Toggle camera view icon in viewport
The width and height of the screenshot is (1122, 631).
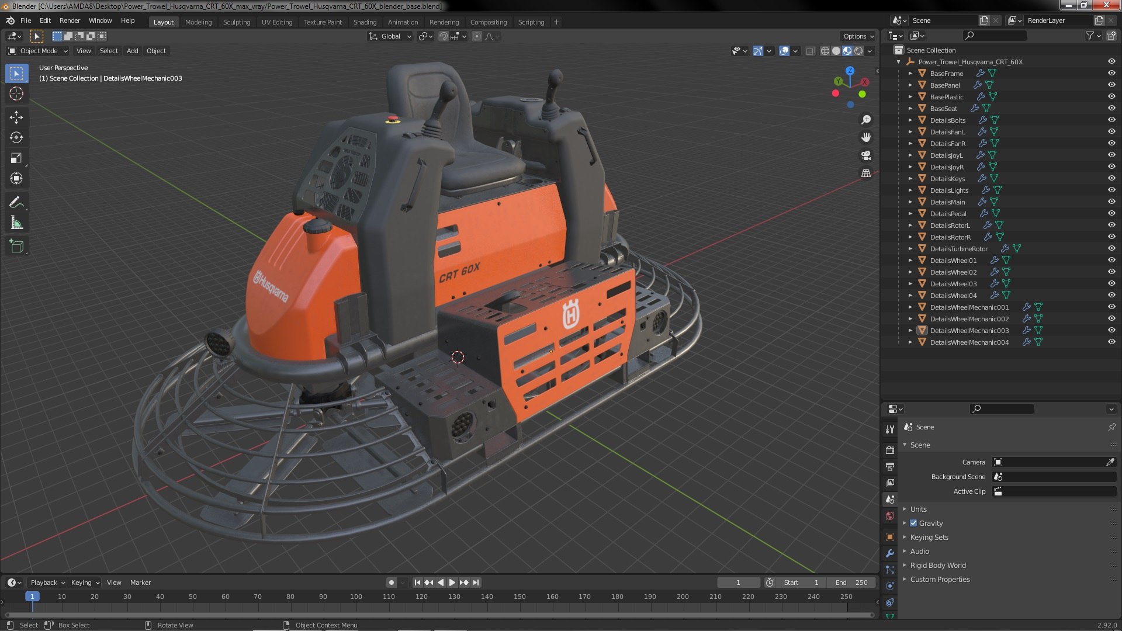(x=866, y=155)
